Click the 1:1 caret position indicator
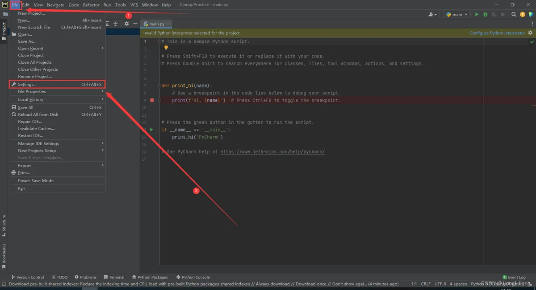The image size is (536, 290). 414,284
